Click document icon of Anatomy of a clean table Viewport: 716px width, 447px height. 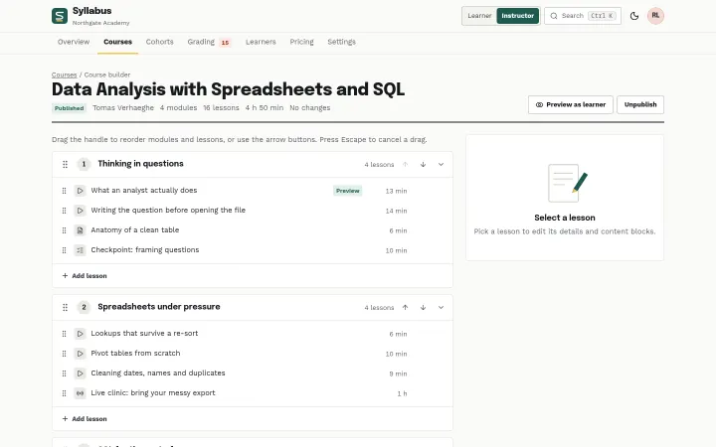80,230
